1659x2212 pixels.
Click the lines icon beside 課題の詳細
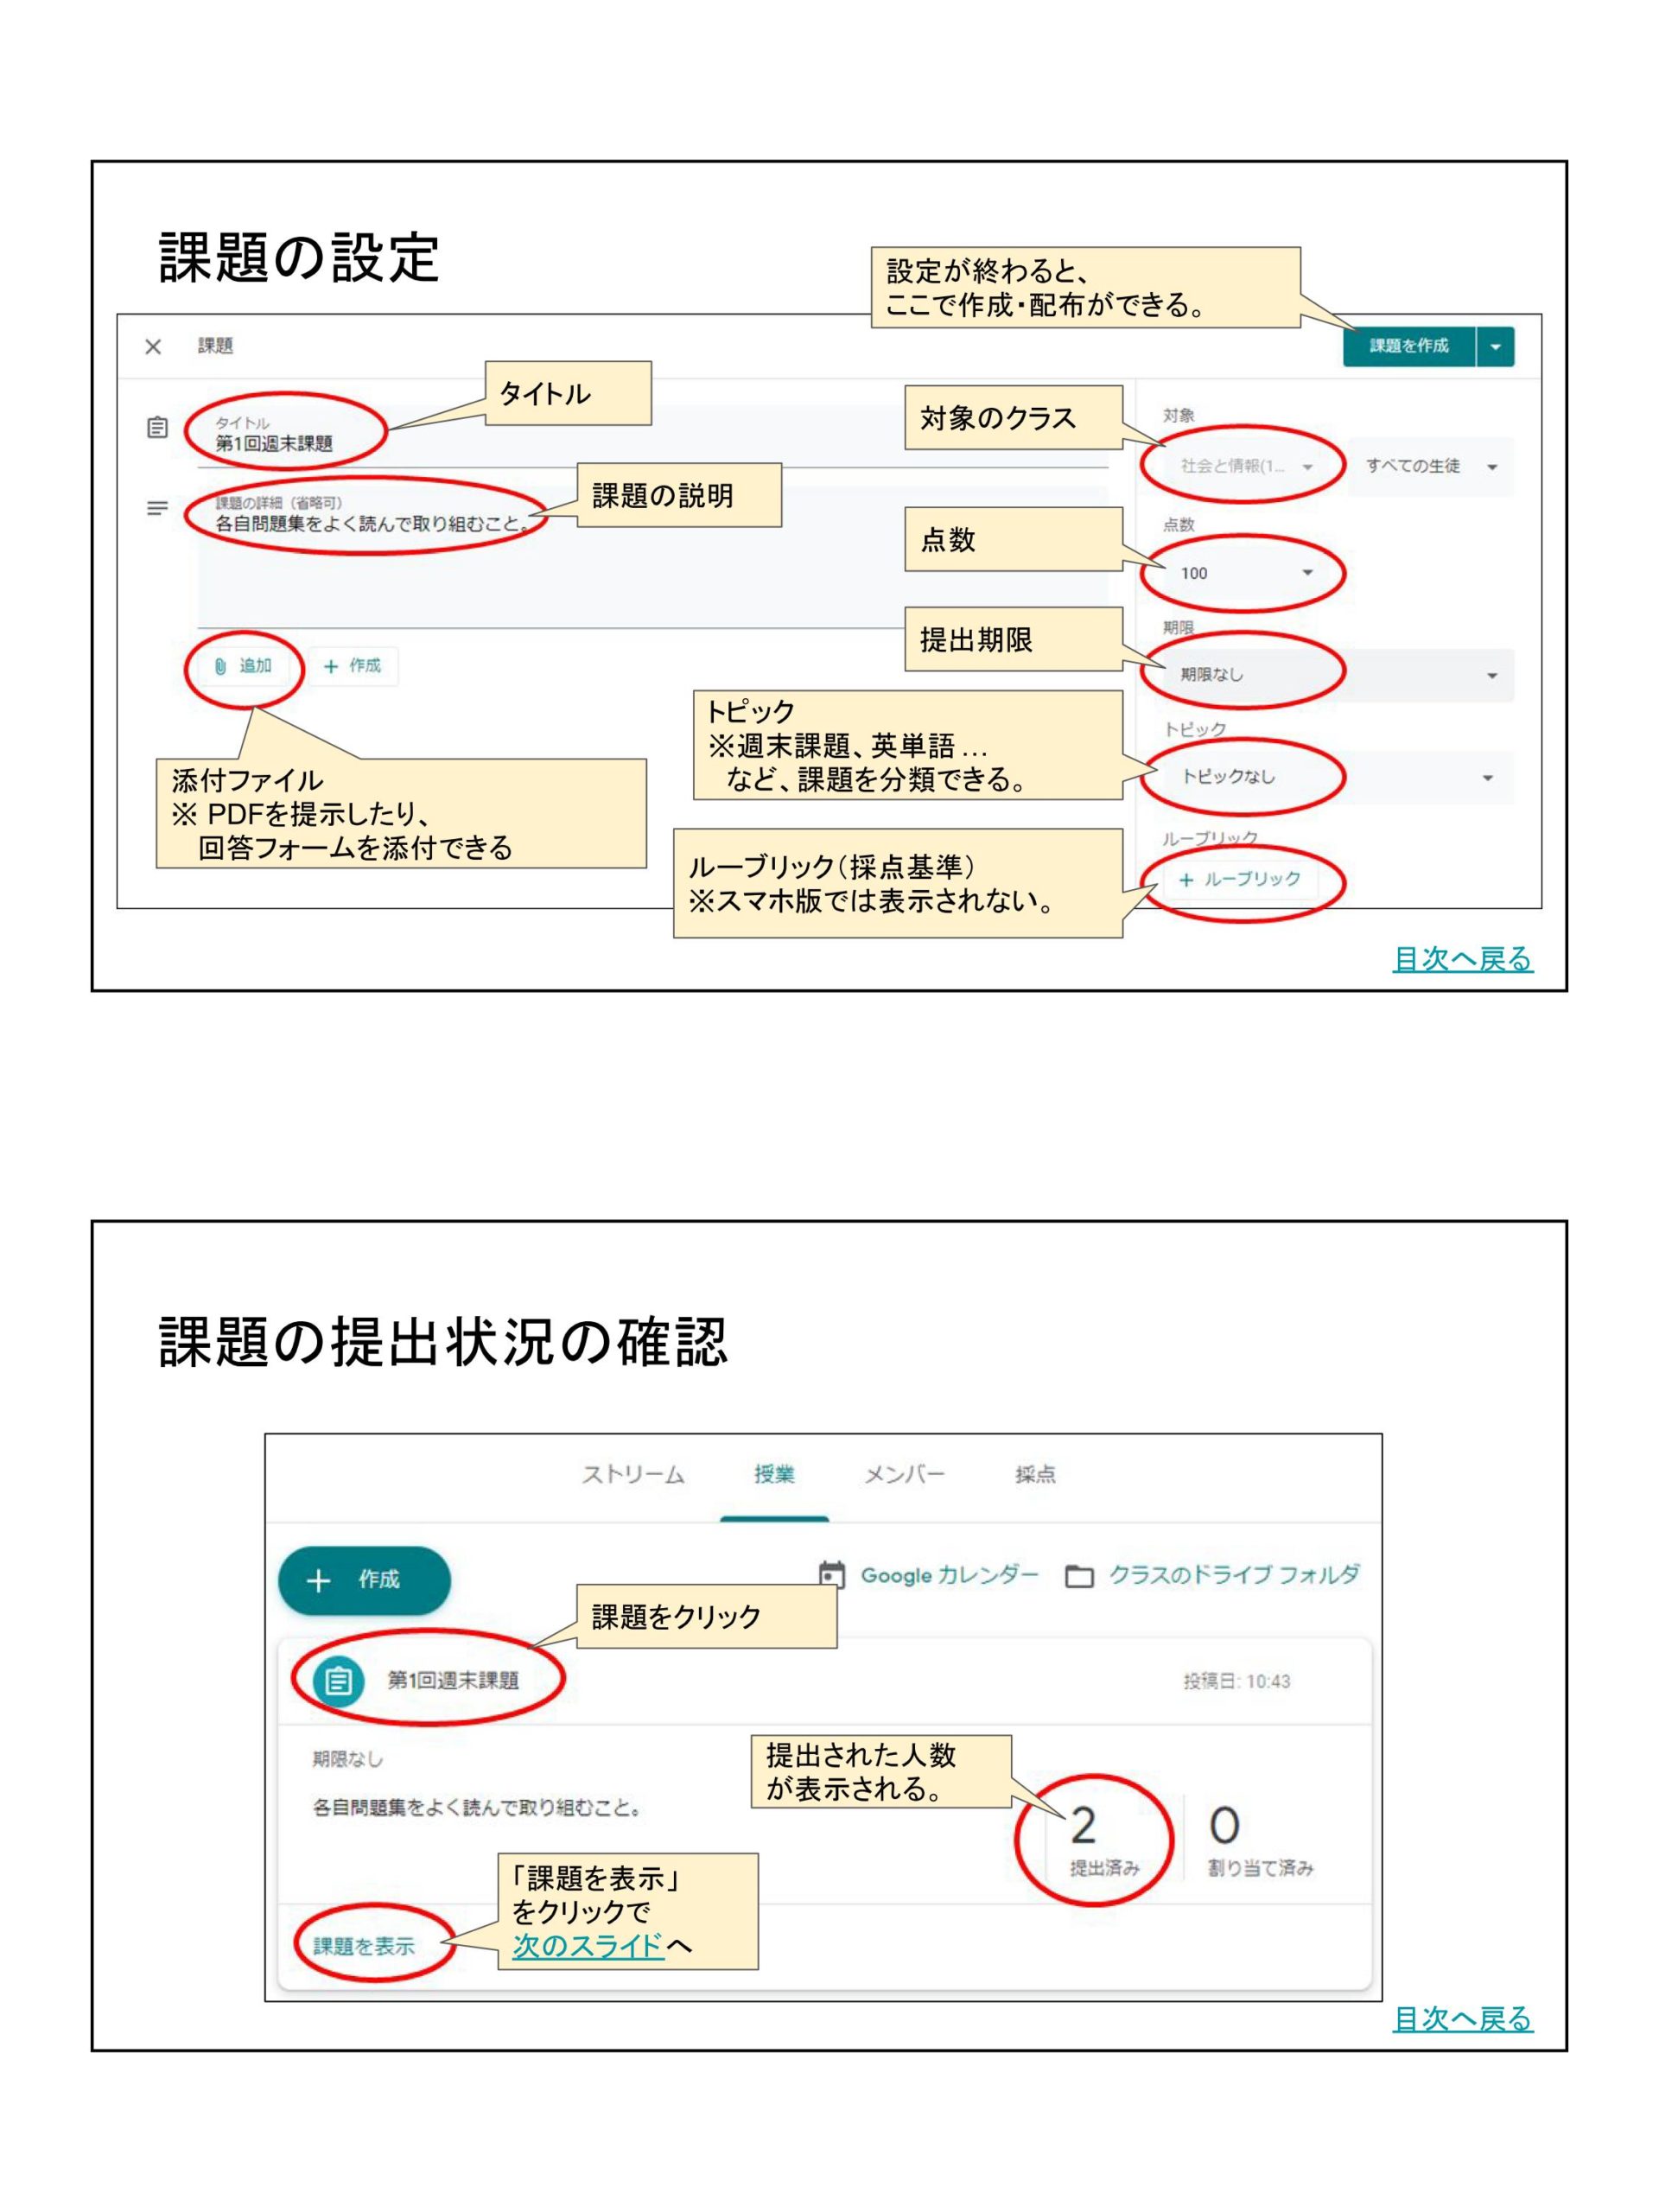pyautogui.click(x=157, y=509)
